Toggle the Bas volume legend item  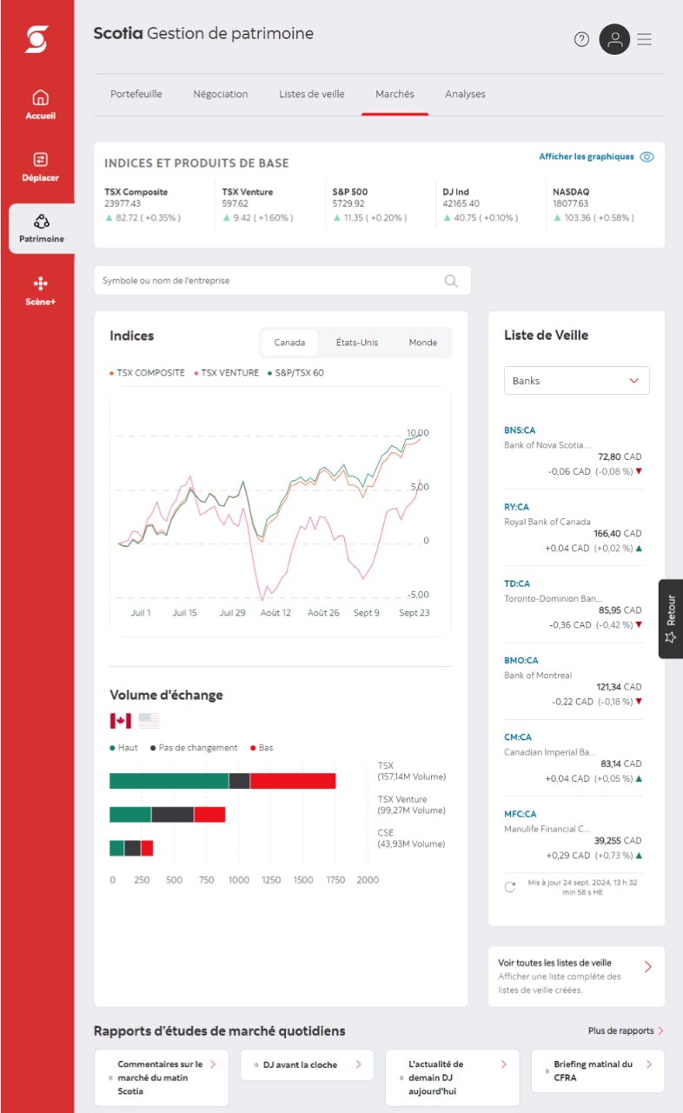tap(262, 748)
